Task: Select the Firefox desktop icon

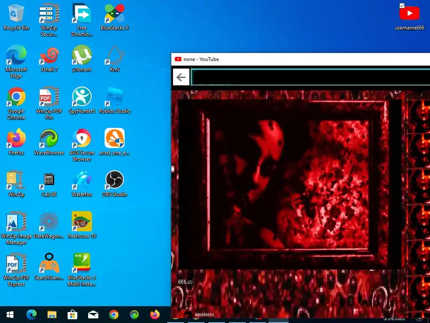Action: coord(16,142)
